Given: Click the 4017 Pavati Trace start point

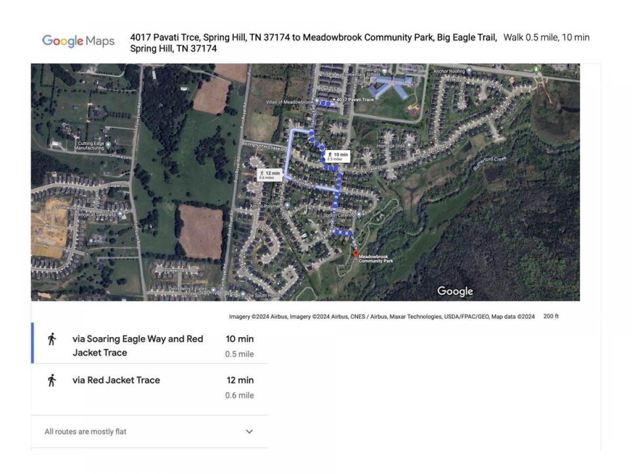Looking at the screenshot, I should click(x=333, y=100).
